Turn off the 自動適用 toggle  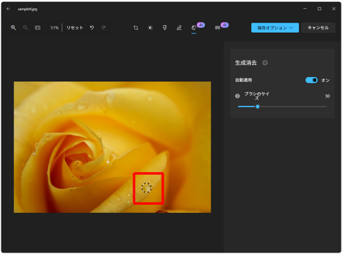tap(311, 80)
